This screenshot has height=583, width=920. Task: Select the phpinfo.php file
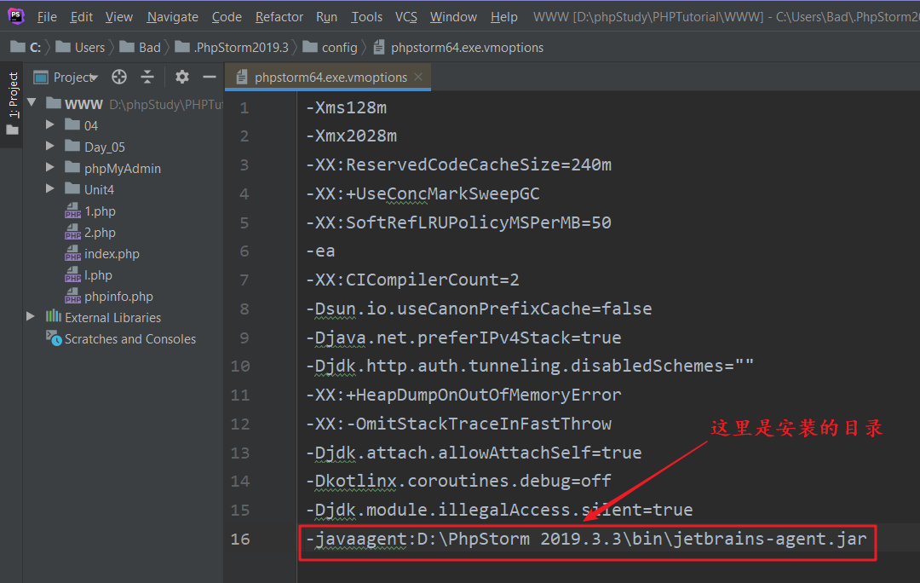(118, 297)
